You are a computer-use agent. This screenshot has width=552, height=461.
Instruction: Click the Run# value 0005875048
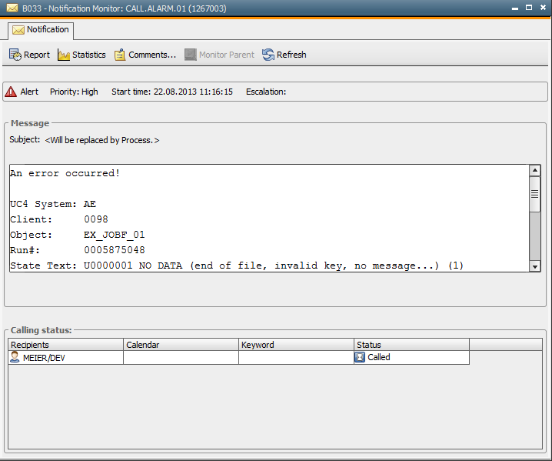(x=114, y=250)
